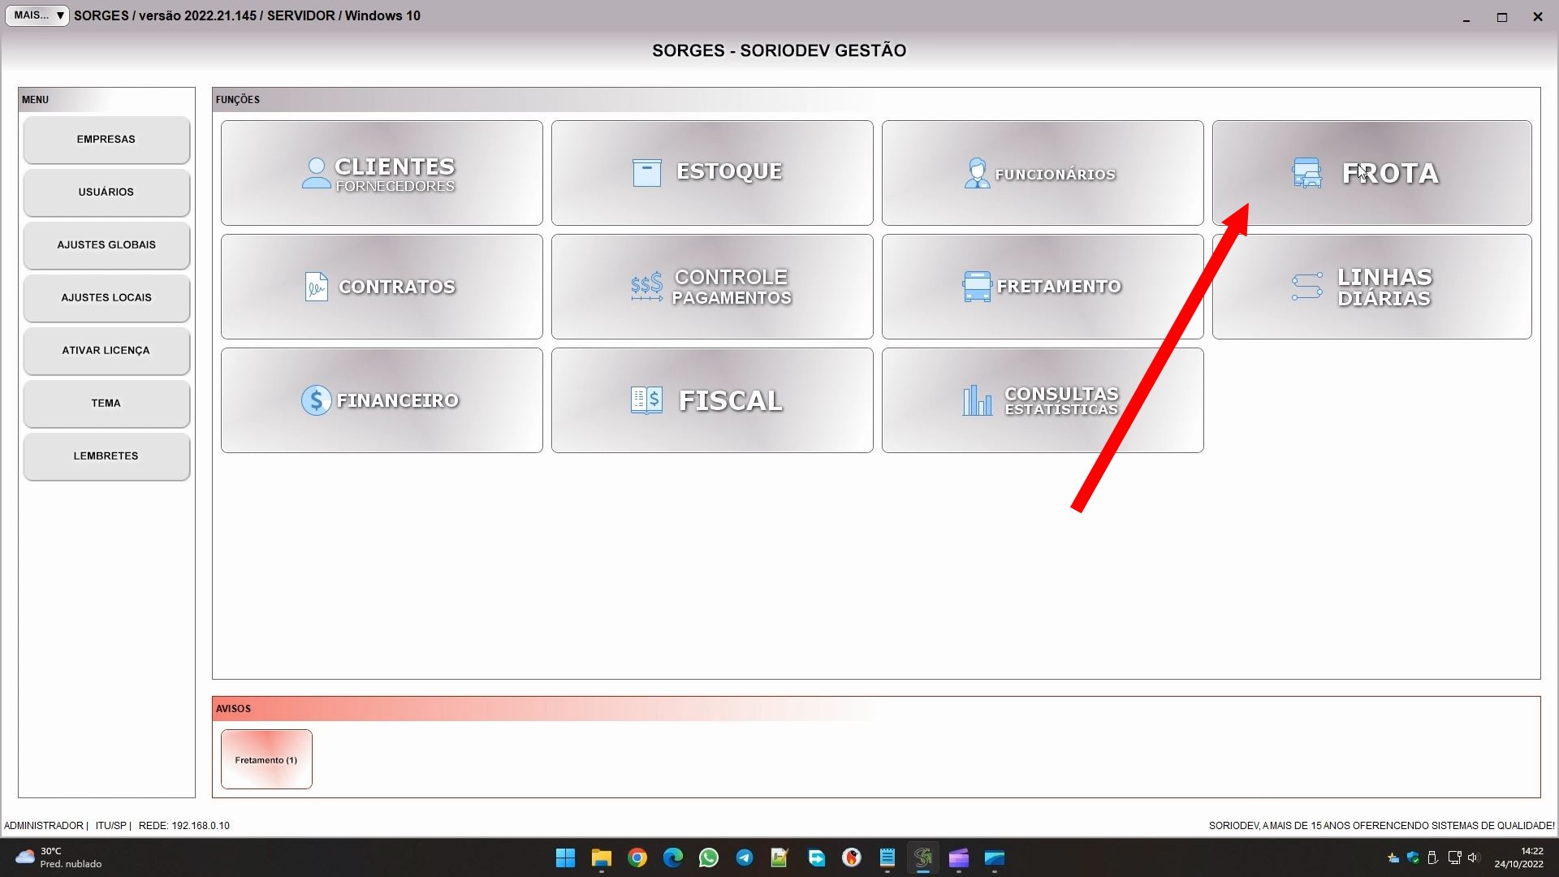Open the CONTROLE PAGAMENTOS function tile
The height and width of the screenshot is (877, 1559).
tap(712, 287)
